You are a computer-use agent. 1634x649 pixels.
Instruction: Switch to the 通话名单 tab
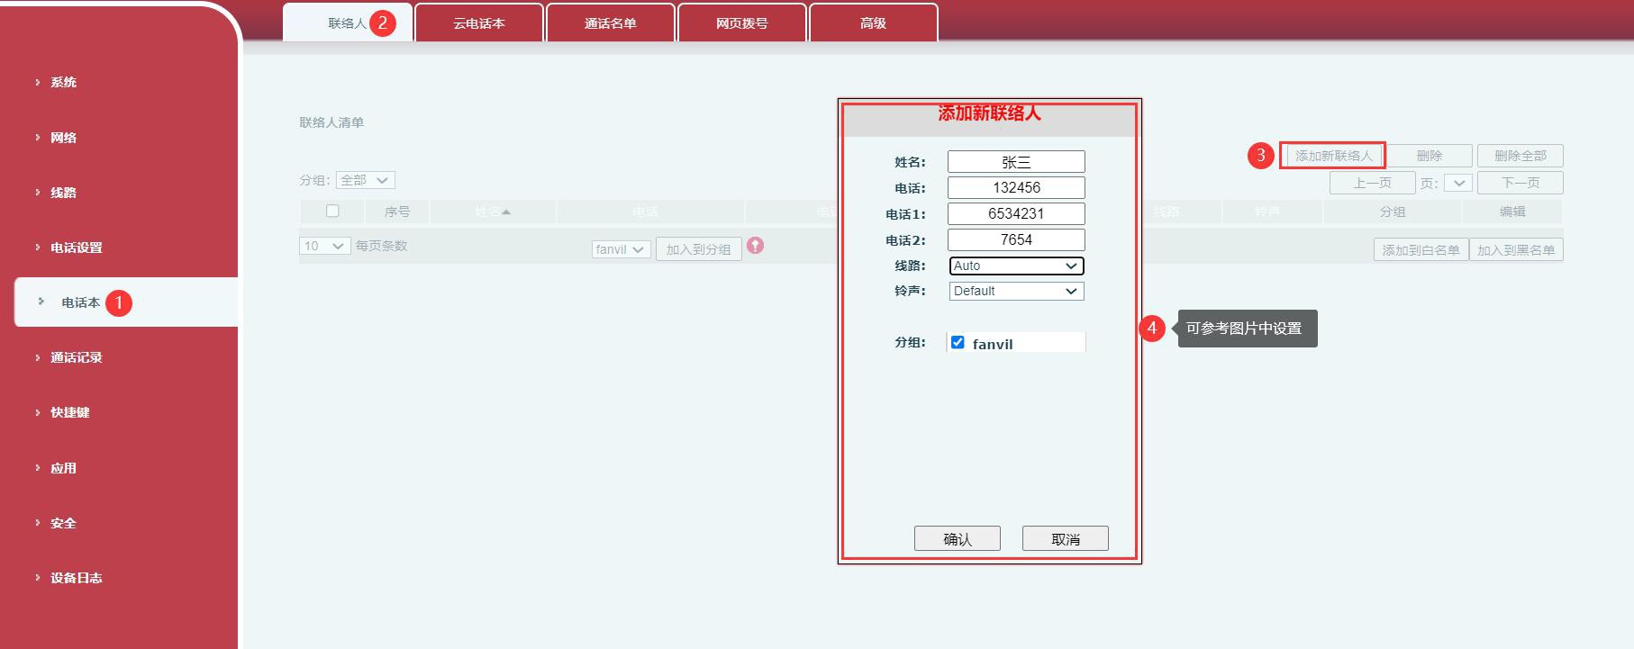click(611, 23)
